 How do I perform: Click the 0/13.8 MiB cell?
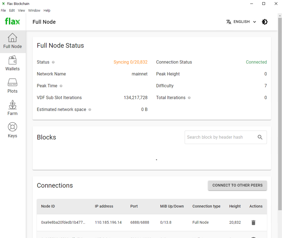(x=166, y=222)
